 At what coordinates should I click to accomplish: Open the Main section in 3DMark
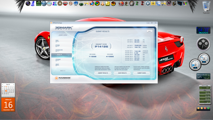(x=57, y=41)
